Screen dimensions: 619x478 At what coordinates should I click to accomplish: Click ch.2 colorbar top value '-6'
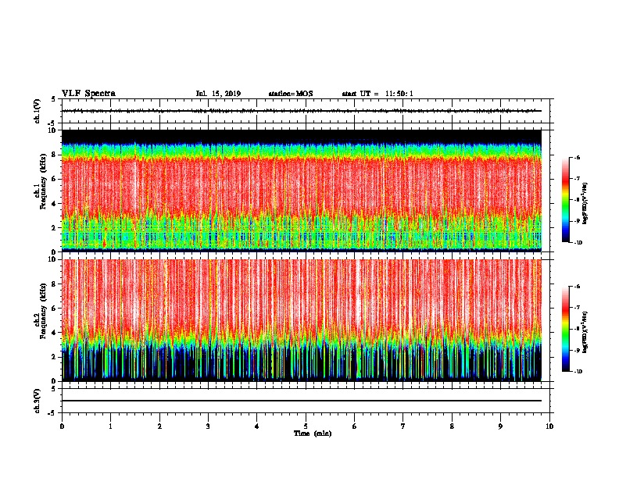click(577, 287)
